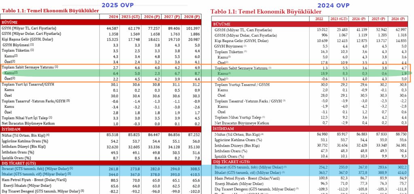
Task: Click the "2025 (P)" column header
Action: tap(378, 19)
